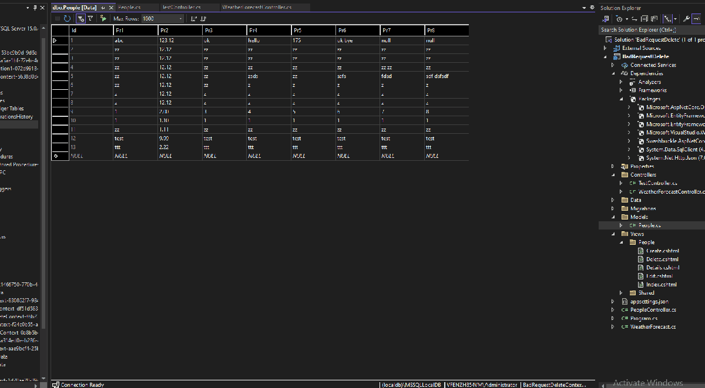Refresh the People table data
705x388 pixels.
(67, 19)
